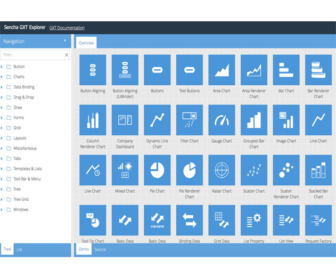Viewport: 336px width, 278px height.
Task: Expand the Windows folder in tree
Action: [x=2, y=210]
